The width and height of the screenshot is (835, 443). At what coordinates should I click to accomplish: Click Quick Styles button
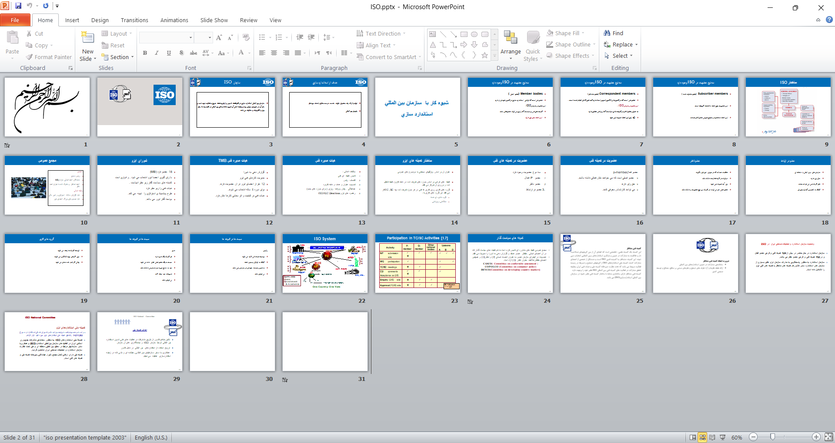click(x=533, y=46)
